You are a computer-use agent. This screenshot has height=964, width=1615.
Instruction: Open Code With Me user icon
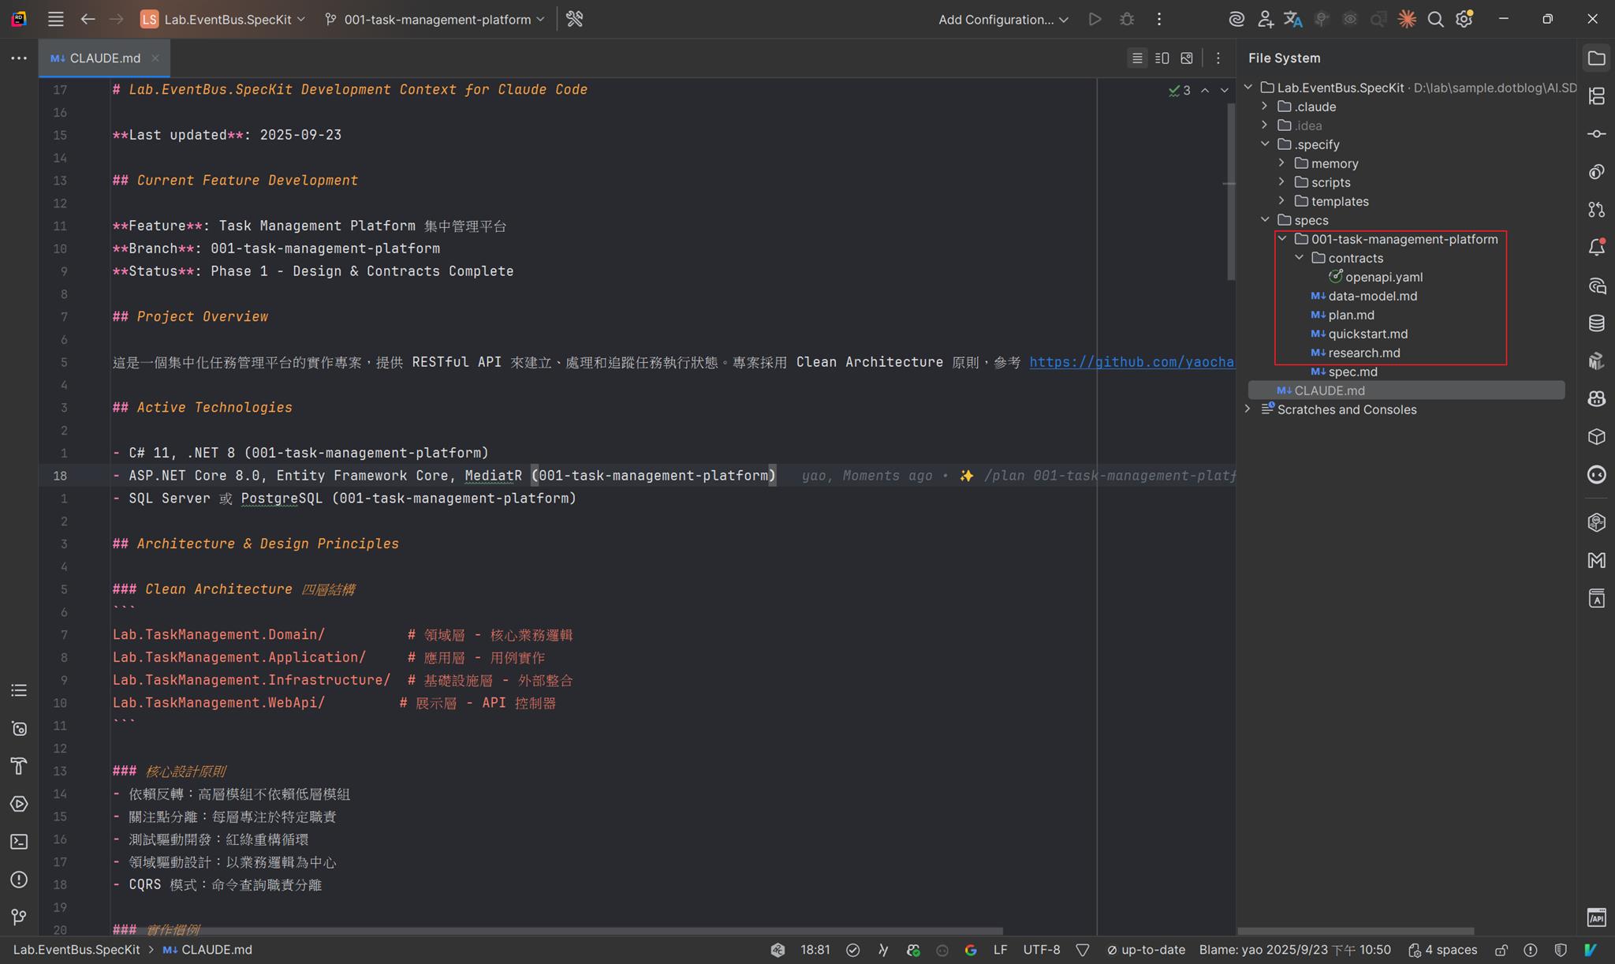1265,19
